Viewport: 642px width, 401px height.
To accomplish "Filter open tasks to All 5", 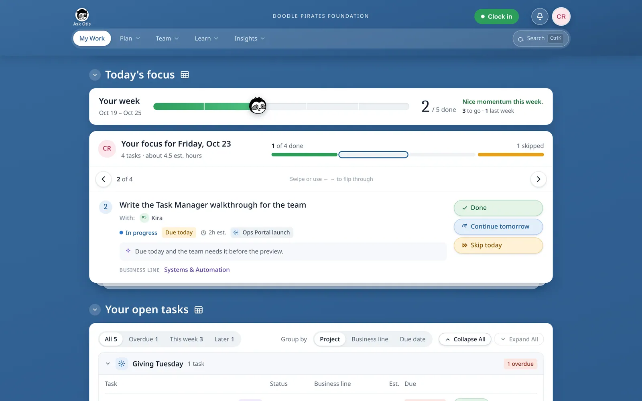I will (111, 339).
